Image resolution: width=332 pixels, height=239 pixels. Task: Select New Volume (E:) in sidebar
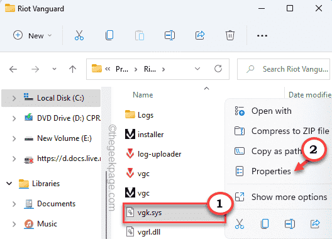[58, 138]
